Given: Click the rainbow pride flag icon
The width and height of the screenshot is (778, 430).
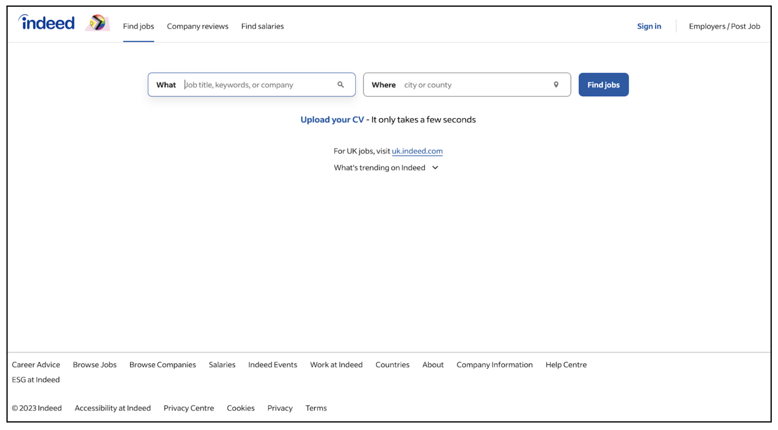Looking at the screenshot, I should 97,23.
